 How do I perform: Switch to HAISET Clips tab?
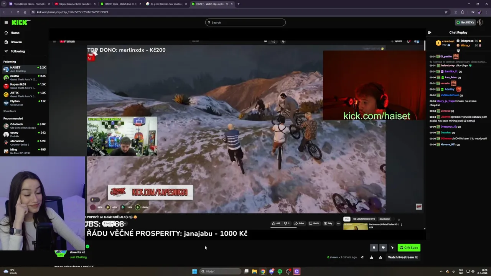point(120,4)
